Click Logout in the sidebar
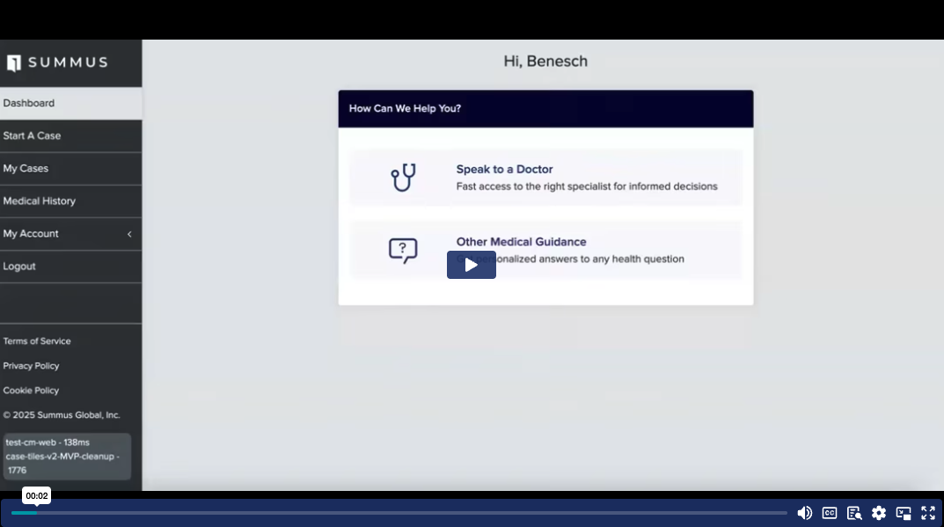944x527 pixels. pyautogui.click(x=19, y=266)
